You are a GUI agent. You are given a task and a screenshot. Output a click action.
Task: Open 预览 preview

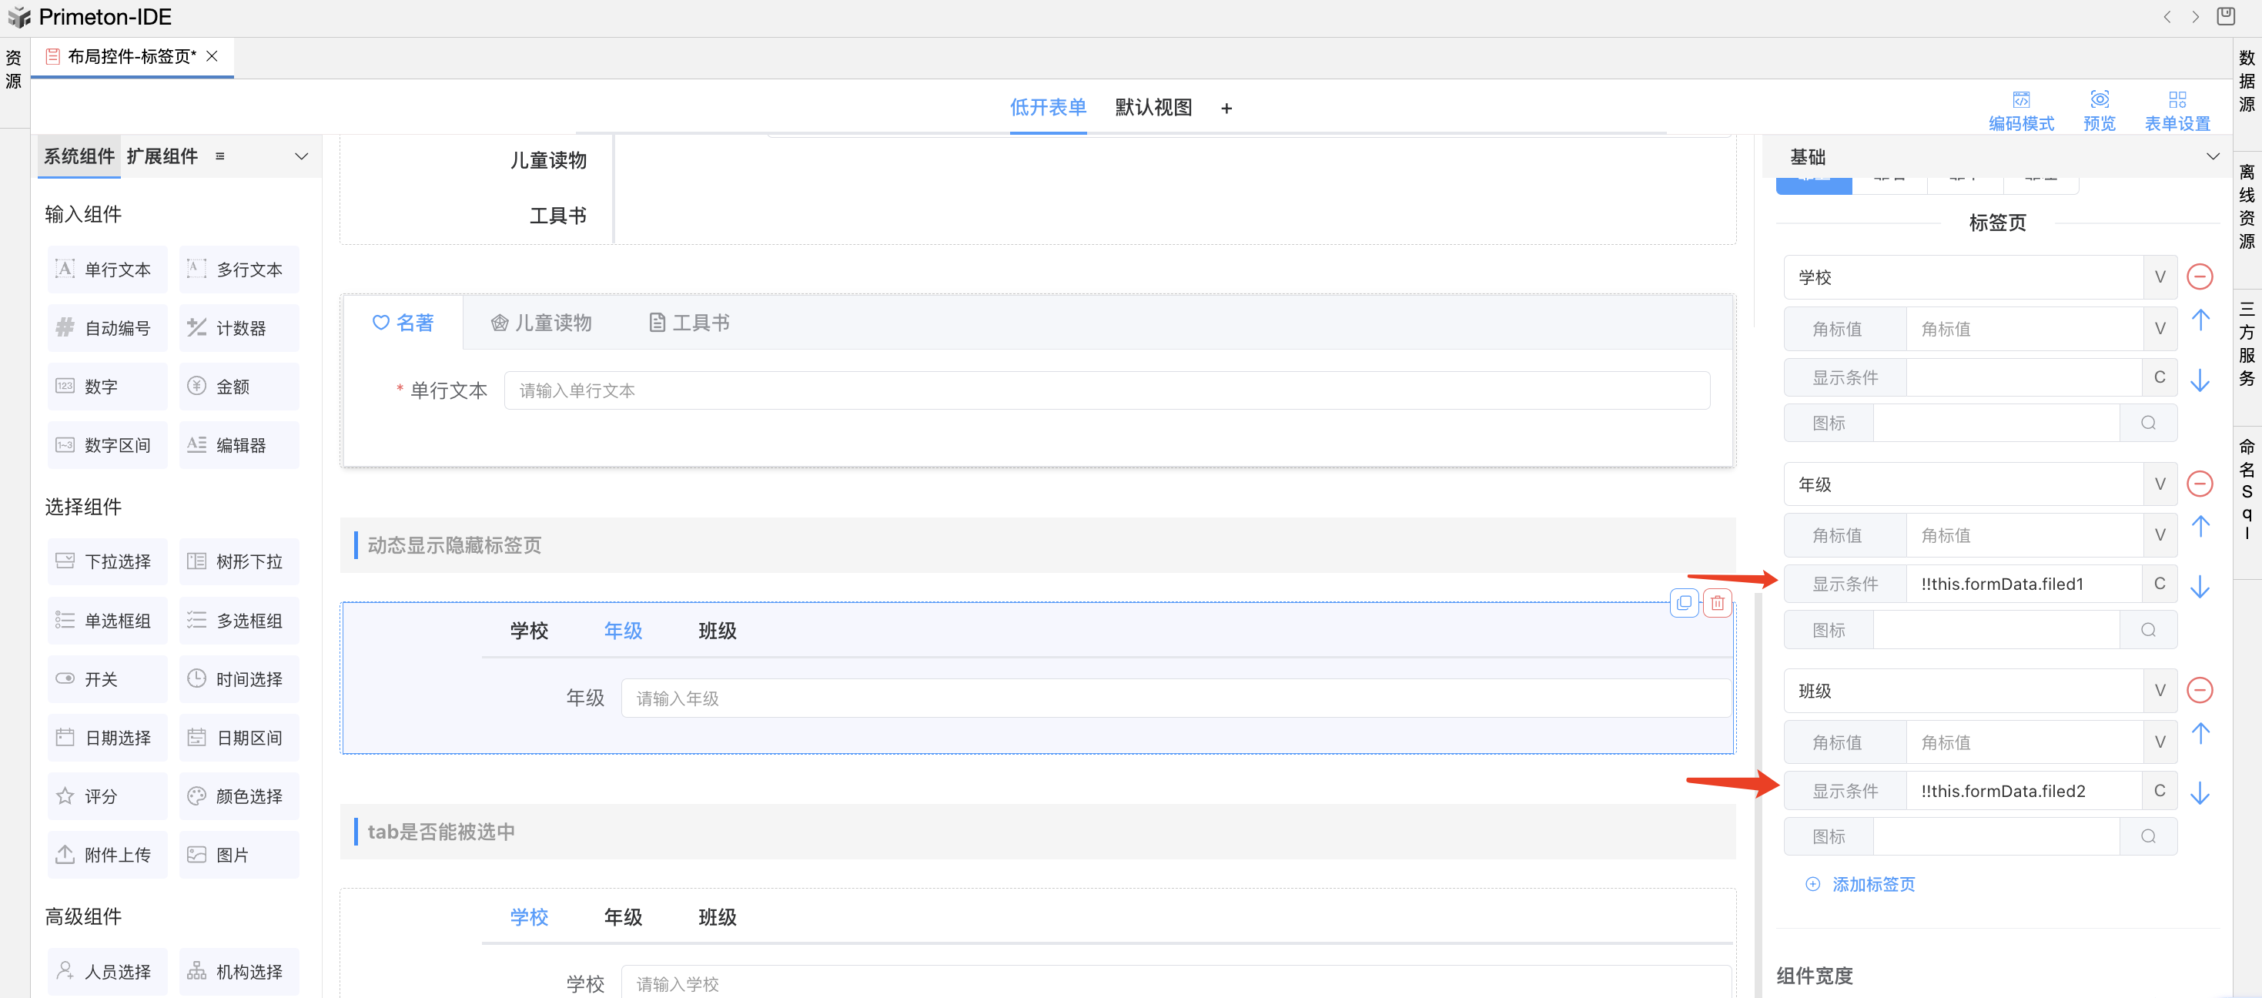(2099, 100)
